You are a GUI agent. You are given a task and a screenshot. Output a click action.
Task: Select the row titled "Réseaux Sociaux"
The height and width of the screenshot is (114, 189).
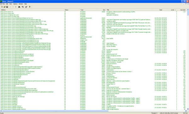(94, 73)
